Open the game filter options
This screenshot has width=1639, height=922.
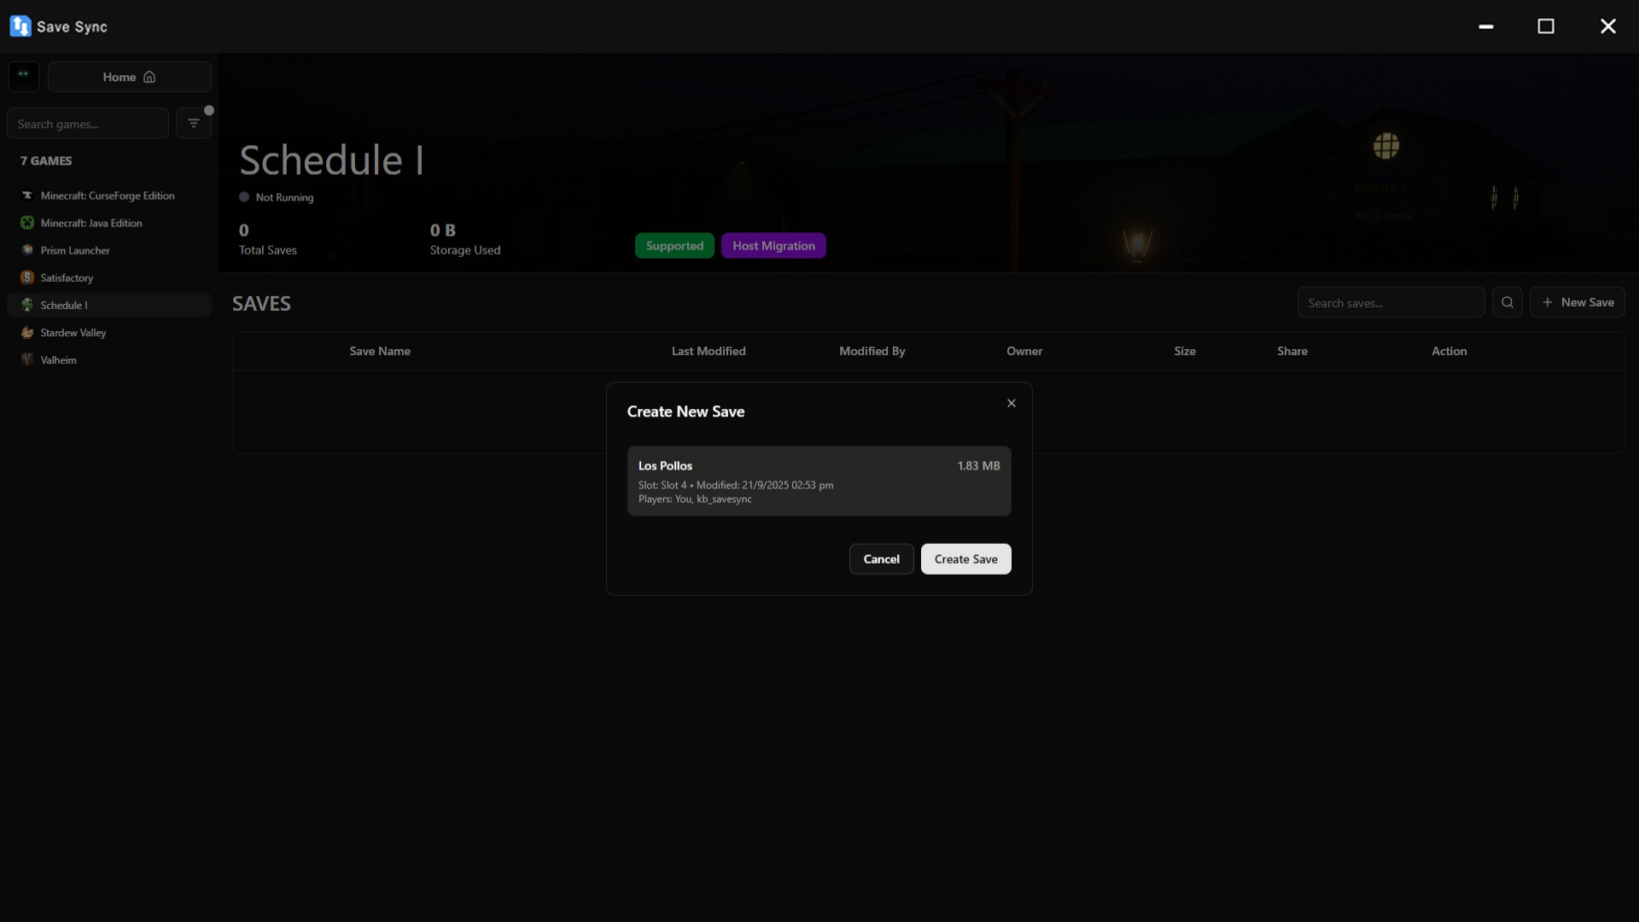[x=194, y=123]
